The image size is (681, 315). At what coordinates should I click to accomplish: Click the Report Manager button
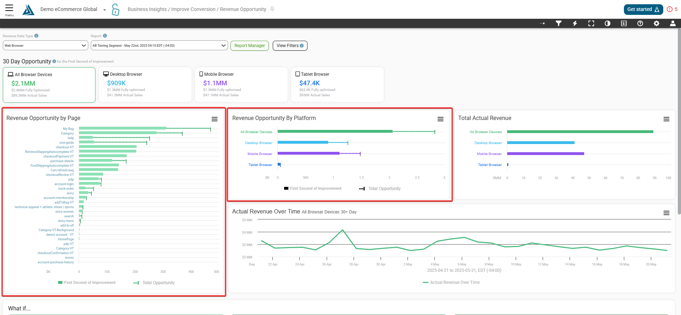coord(250,46)
